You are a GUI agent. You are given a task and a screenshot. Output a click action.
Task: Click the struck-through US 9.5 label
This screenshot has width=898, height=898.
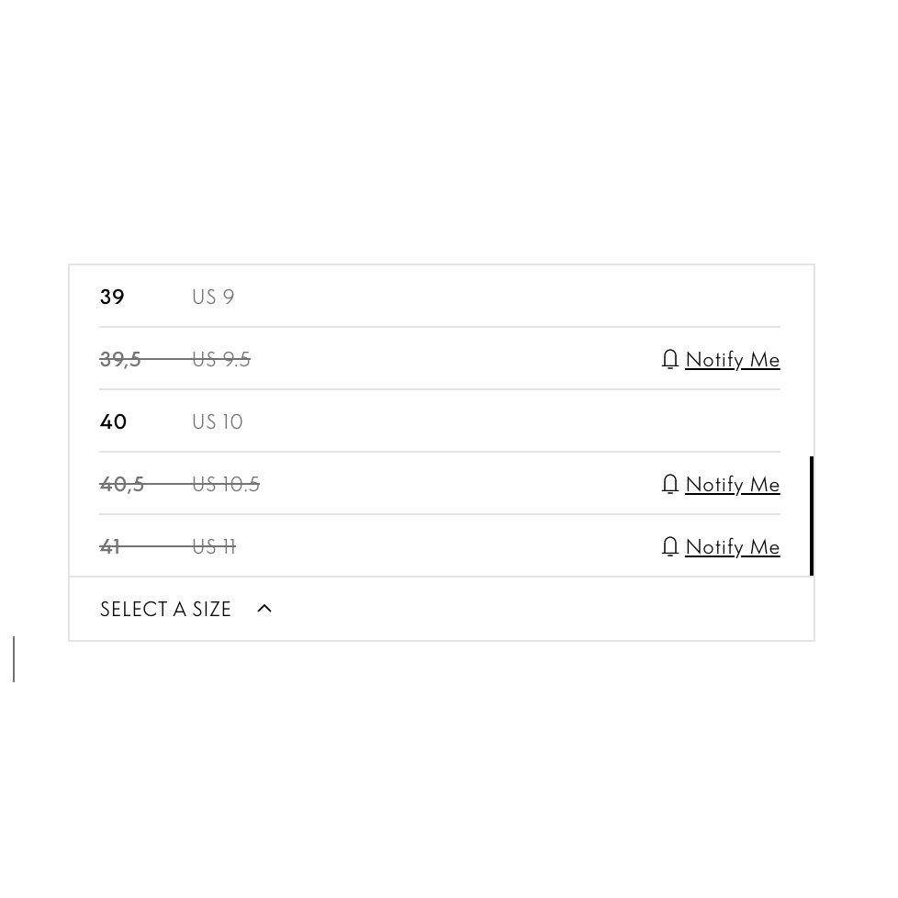coord(221,360)
